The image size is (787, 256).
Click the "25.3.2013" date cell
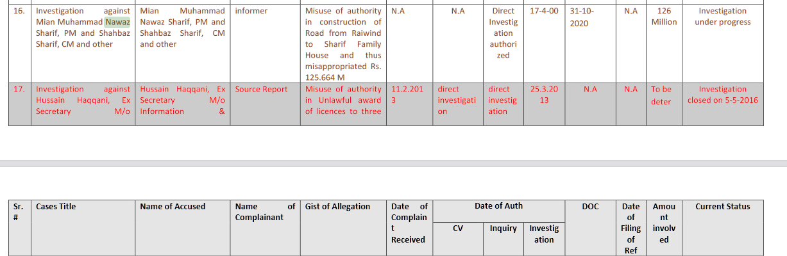tap(544, 104)
